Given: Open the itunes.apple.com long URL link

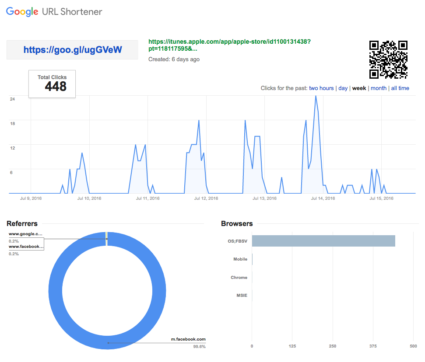Looking at the screenshot, I should point(229,45).
